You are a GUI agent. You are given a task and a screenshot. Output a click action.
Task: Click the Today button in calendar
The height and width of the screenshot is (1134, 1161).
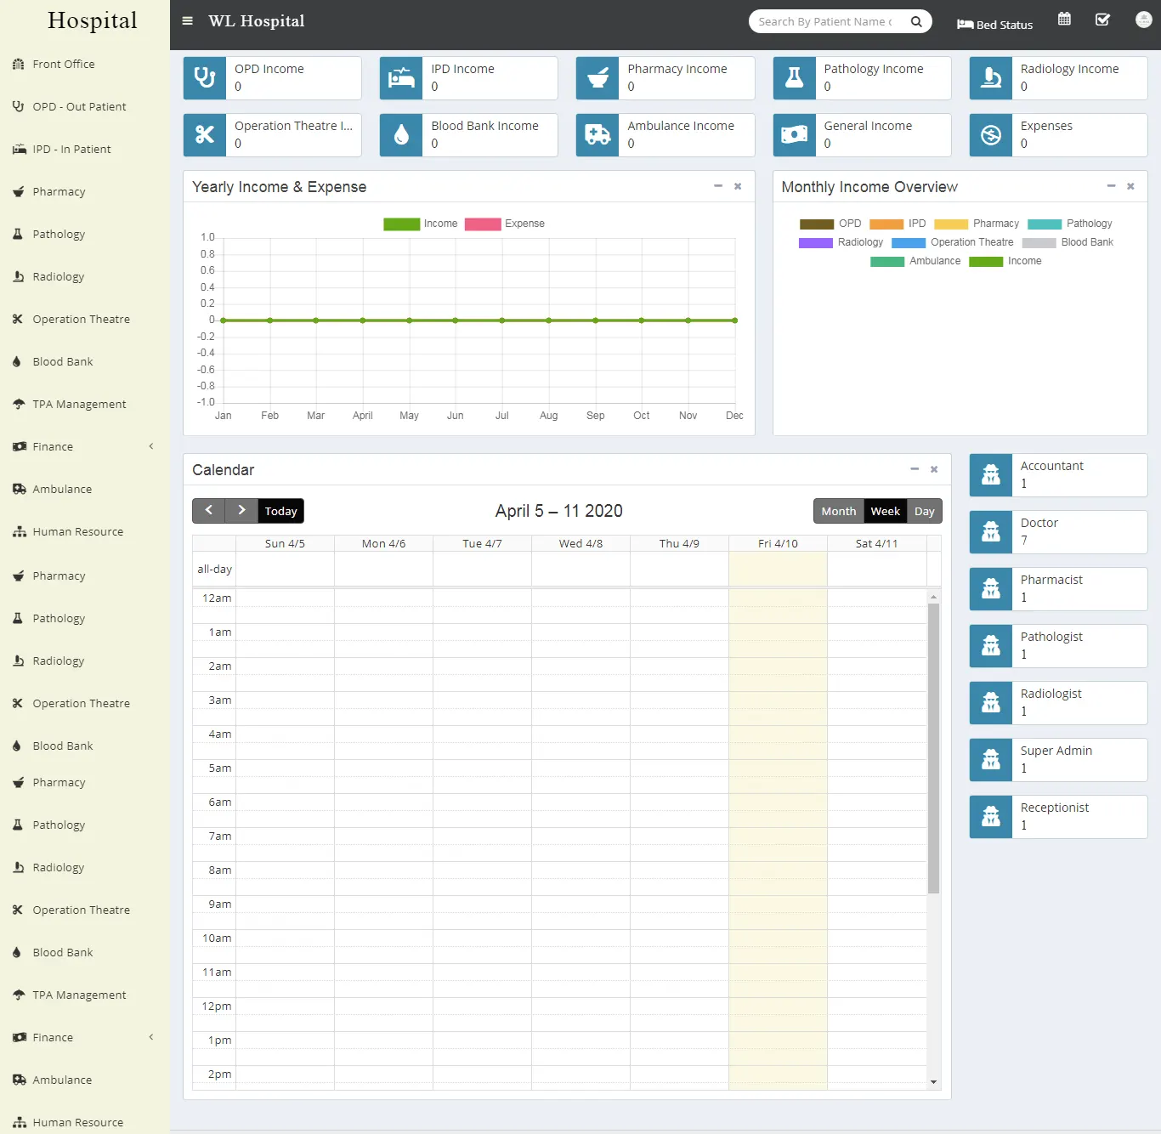[x=280, y=511]
